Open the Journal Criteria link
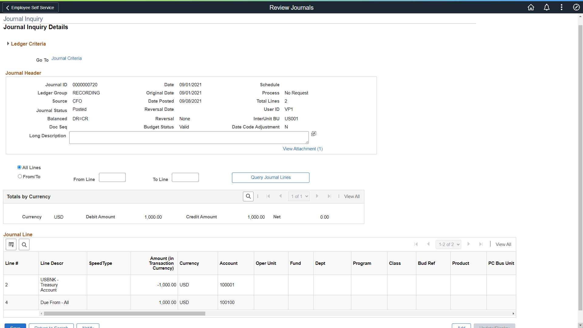Image resolution: width=583 pixels, height=328 pixels. [x=66, y=58]
